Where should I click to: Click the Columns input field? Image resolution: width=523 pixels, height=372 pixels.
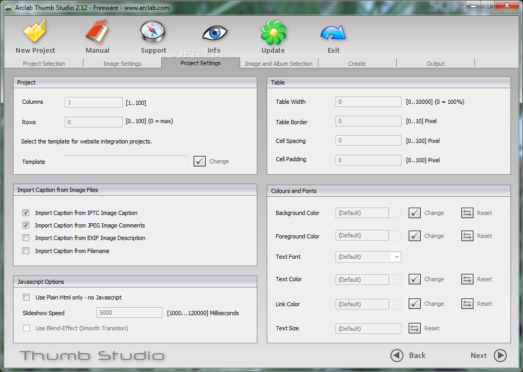click(x=94, y=102)
